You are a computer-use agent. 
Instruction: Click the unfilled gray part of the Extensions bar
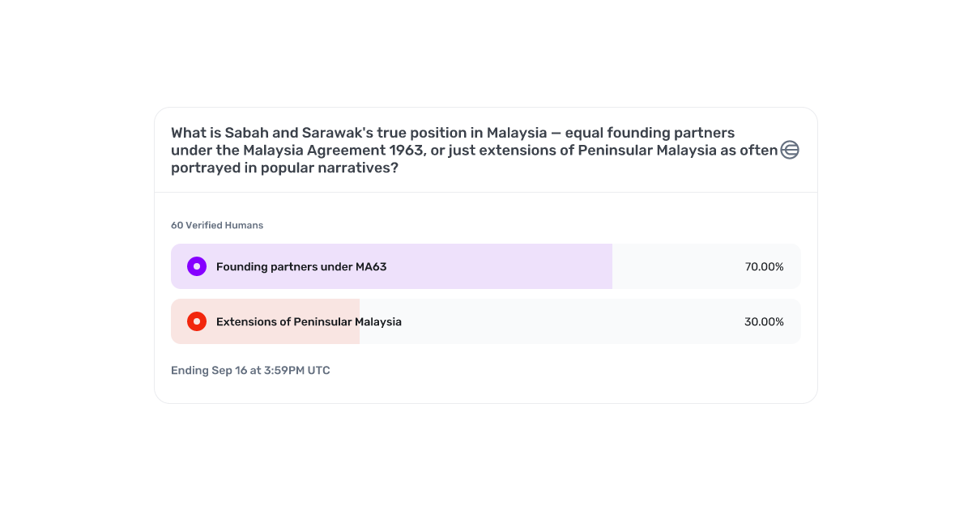pyautogui.click(x=551, y=321)
